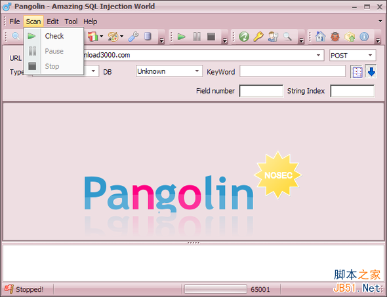Open dropdown arrow beside palette icon
Viewport: 387px width, 297px height.
(122, 37)
